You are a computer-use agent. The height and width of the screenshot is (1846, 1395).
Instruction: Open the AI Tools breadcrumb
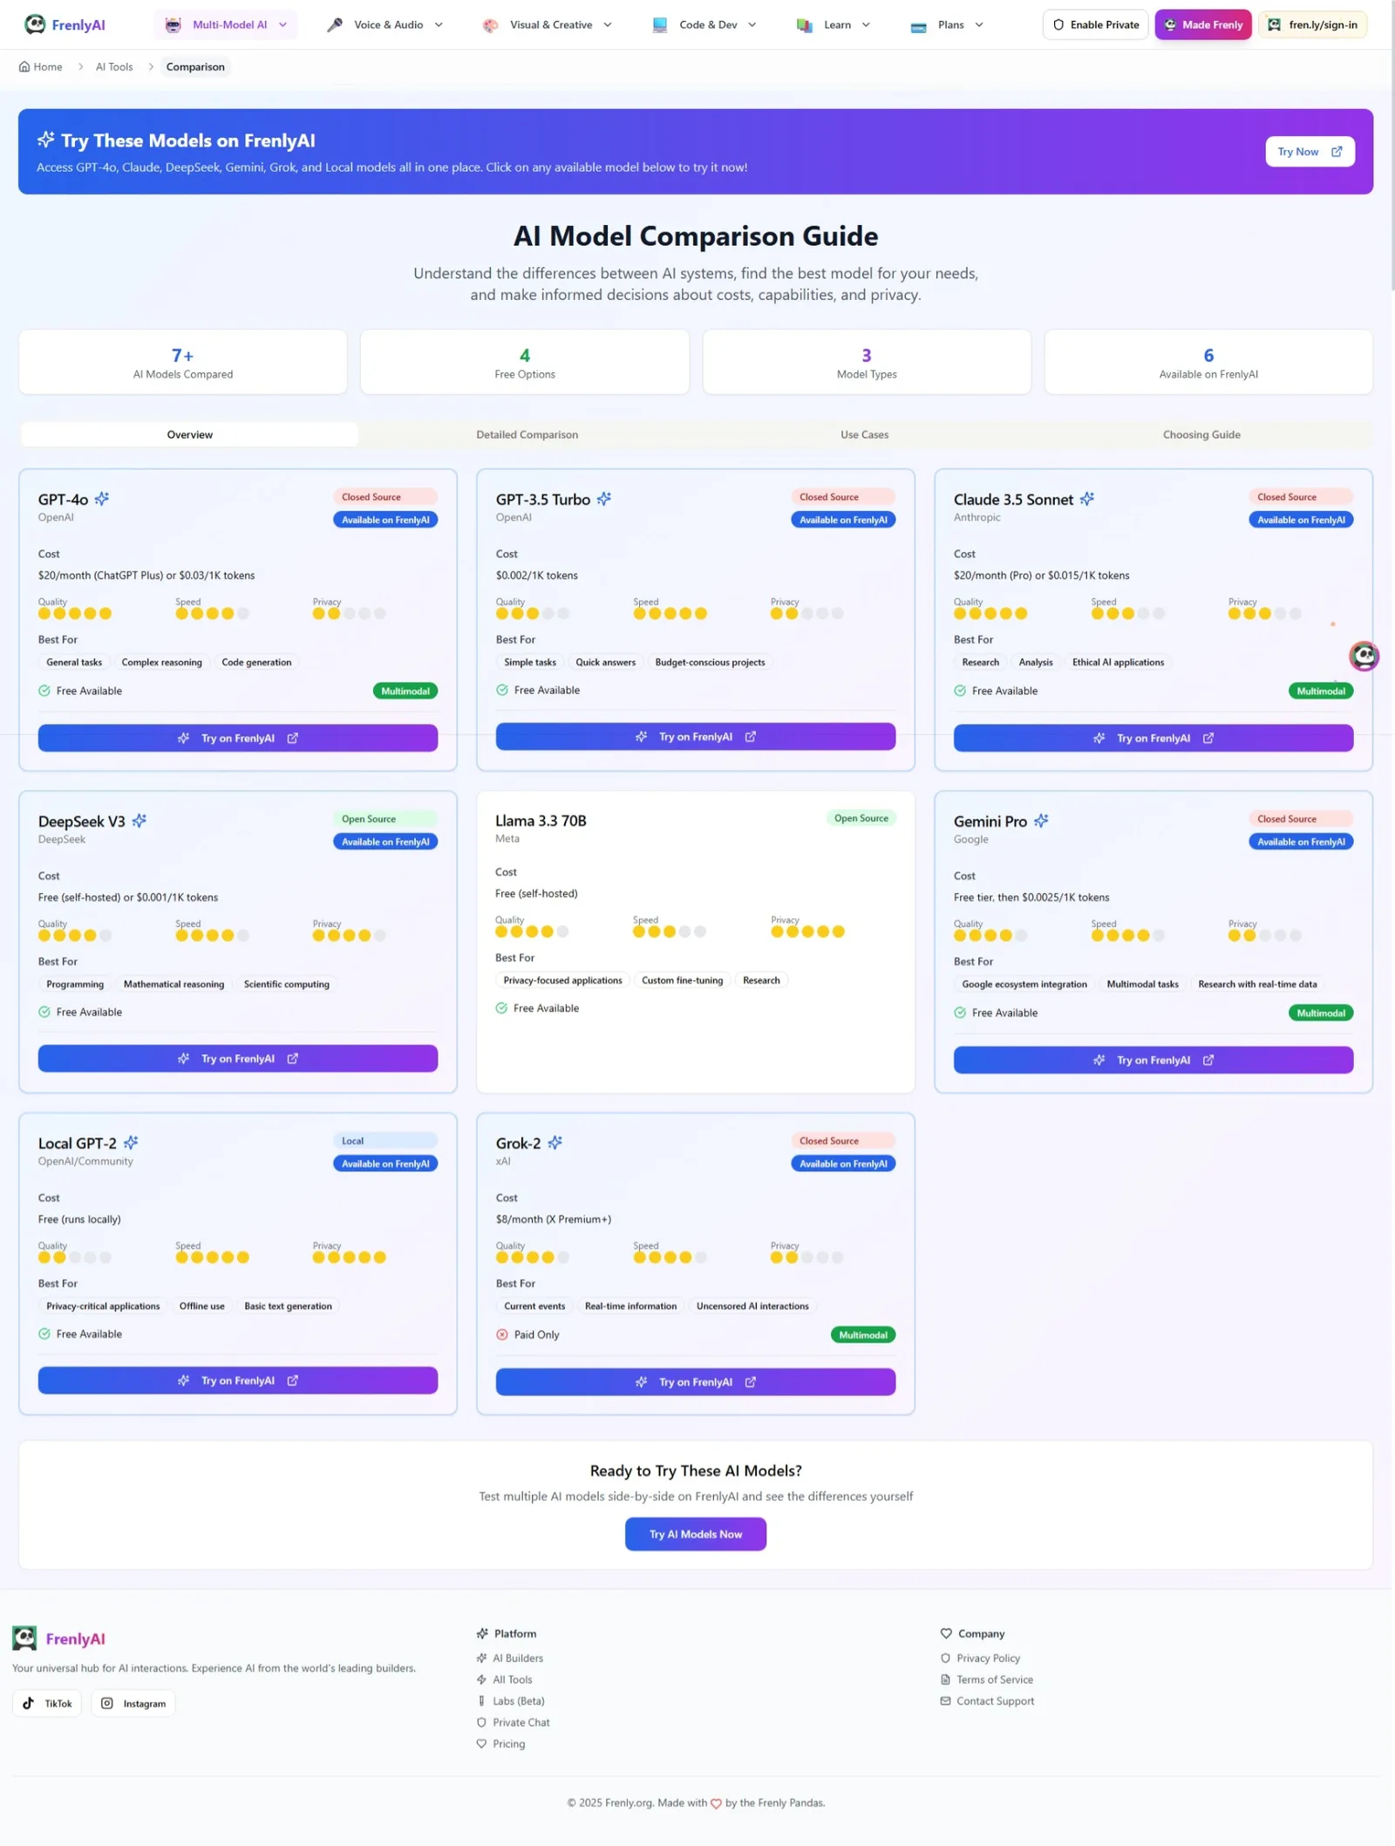pyautogui.click(x=114, y=66)
